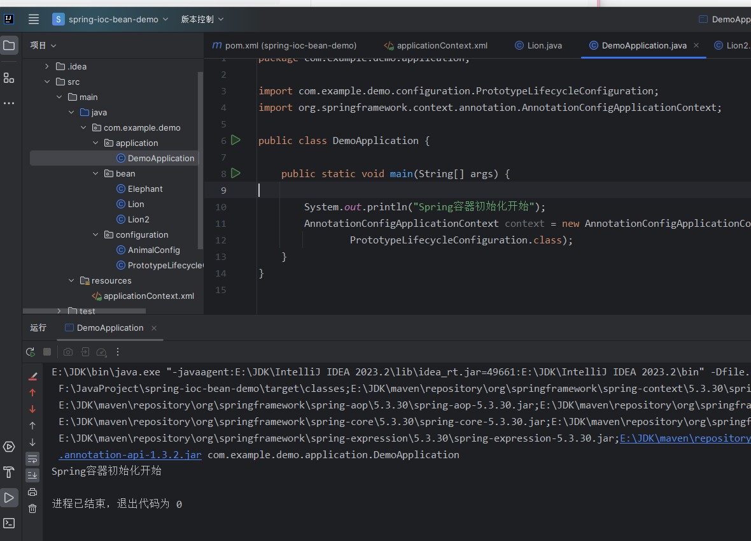Open the Services tool window icon
The height and width of the screenshot is (541, 751).
[x=9, y=447]
